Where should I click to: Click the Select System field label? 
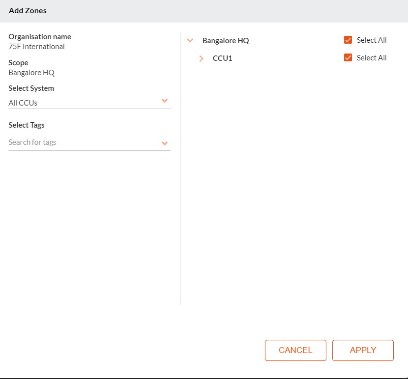(x=31, y=88)
